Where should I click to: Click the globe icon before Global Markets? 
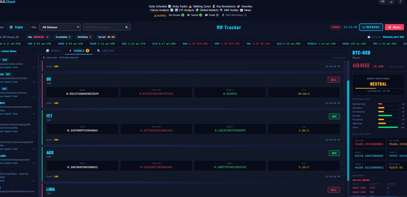point(197,10)
